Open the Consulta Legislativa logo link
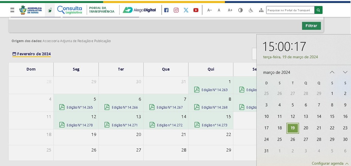351x166 pixels. coord(69,10)
